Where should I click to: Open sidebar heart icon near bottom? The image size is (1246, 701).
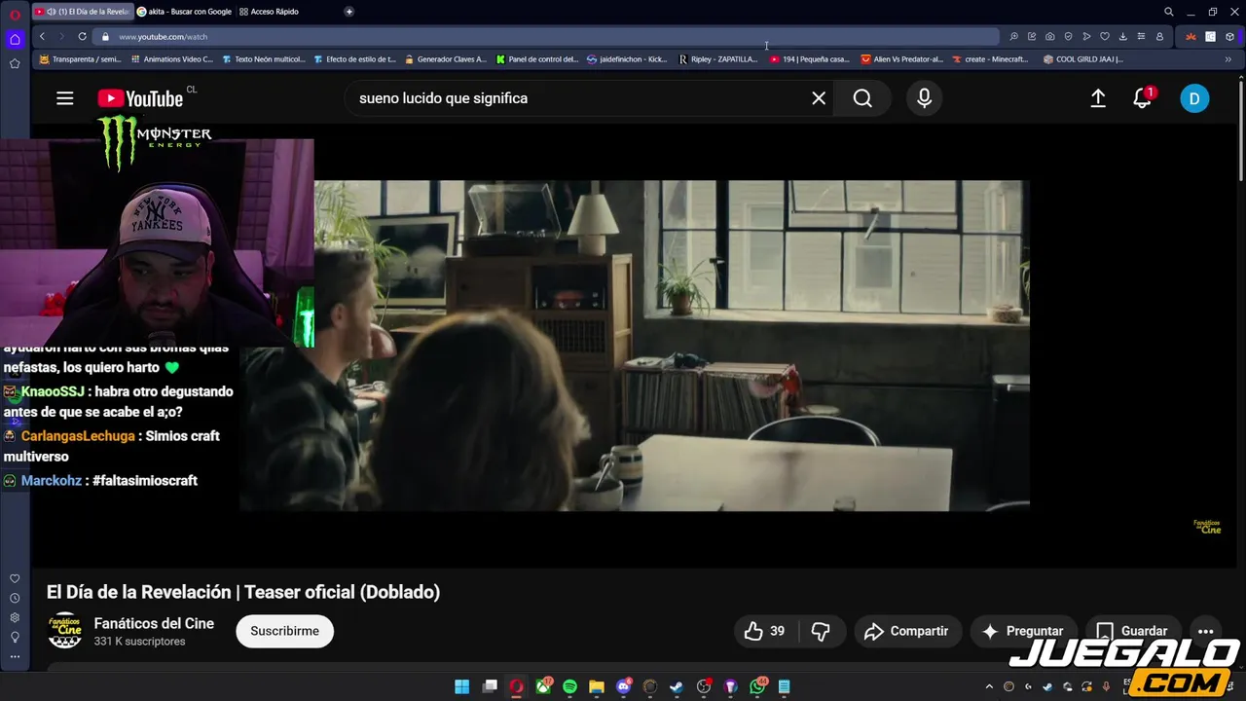tap(15, 579)
